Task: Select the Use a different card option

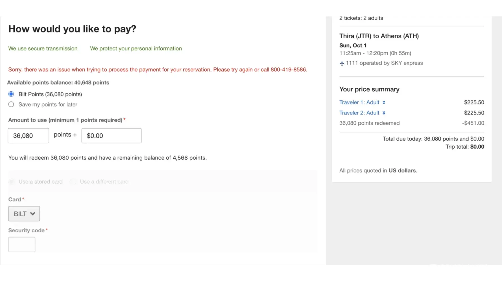Action: [x=73, y=182]
